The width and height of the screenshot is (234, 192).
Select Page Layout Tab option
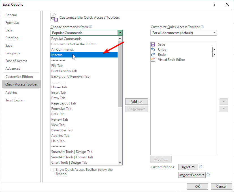point(84,103)
